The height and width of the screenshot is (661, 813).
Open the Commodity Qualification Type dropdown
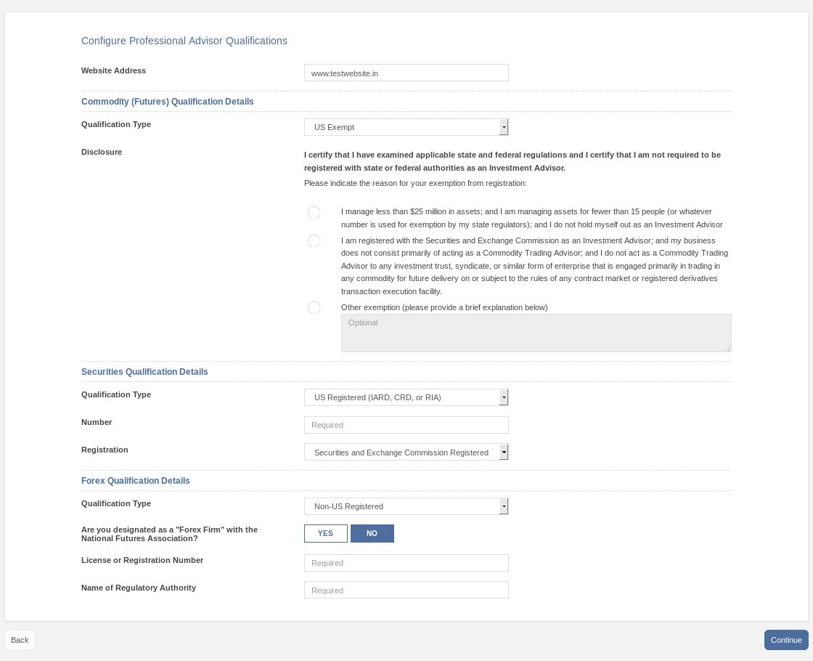click(406, 127)
